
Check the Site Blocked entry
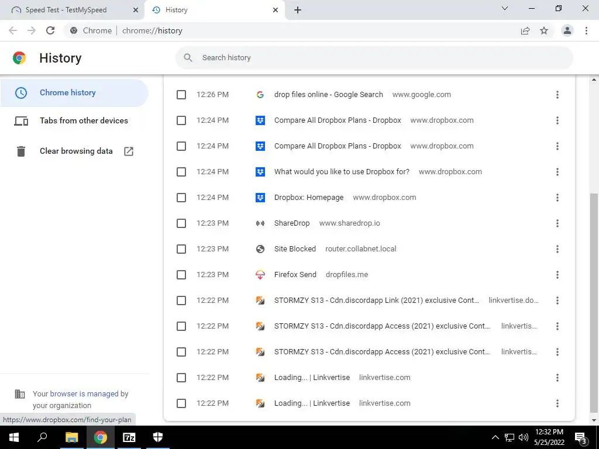(x=181, y=249)
